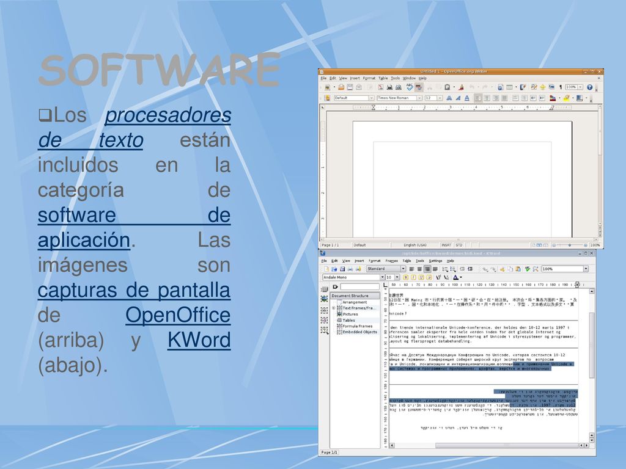Toggle Bold button in KWord toolbar
This screenshot has width=626, height=469.
pos(406,277)
